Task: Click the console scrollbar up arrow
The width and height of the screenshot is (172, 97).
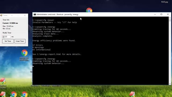Action: [170, 18]
